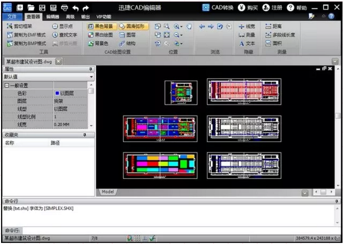
Task: Click the new file icon in title bar
Action: pyautogui.click(x=20, y=8)
